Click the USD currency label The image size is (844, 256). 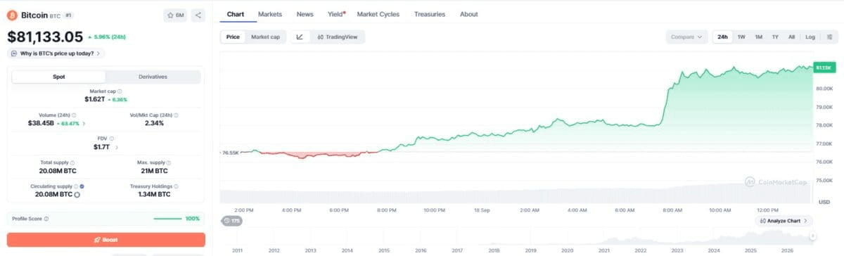click(x=824, y=202)
